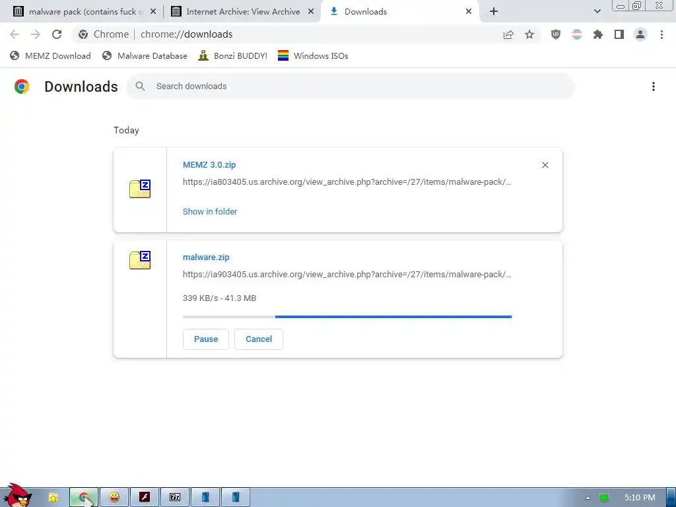Click the search magnifier icon

click(140, 86)
